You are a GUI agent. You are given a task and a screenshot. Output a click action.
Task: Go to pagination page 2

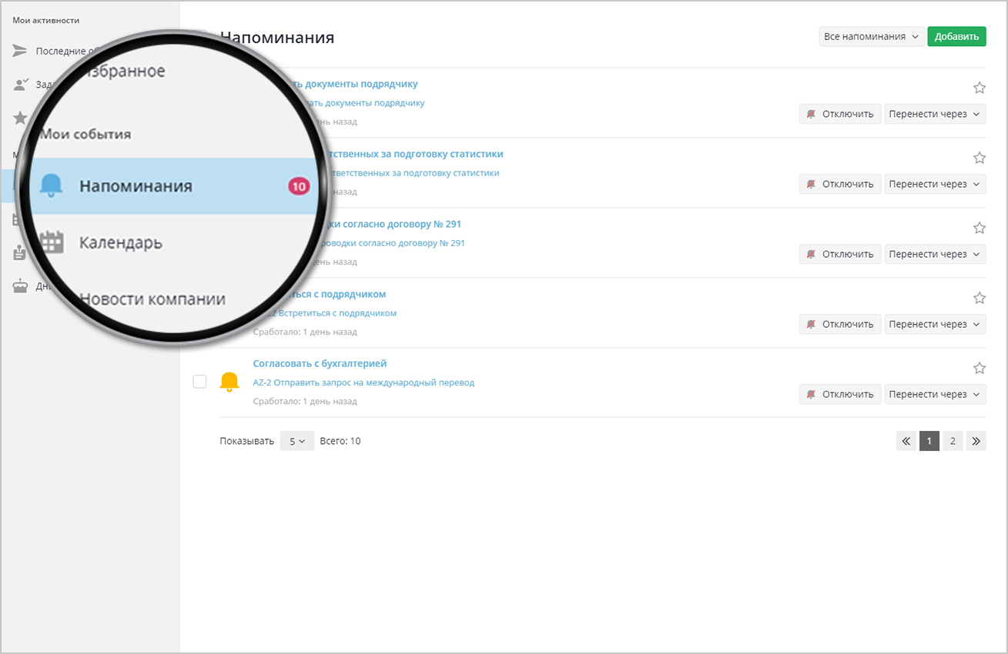[953, 441]
